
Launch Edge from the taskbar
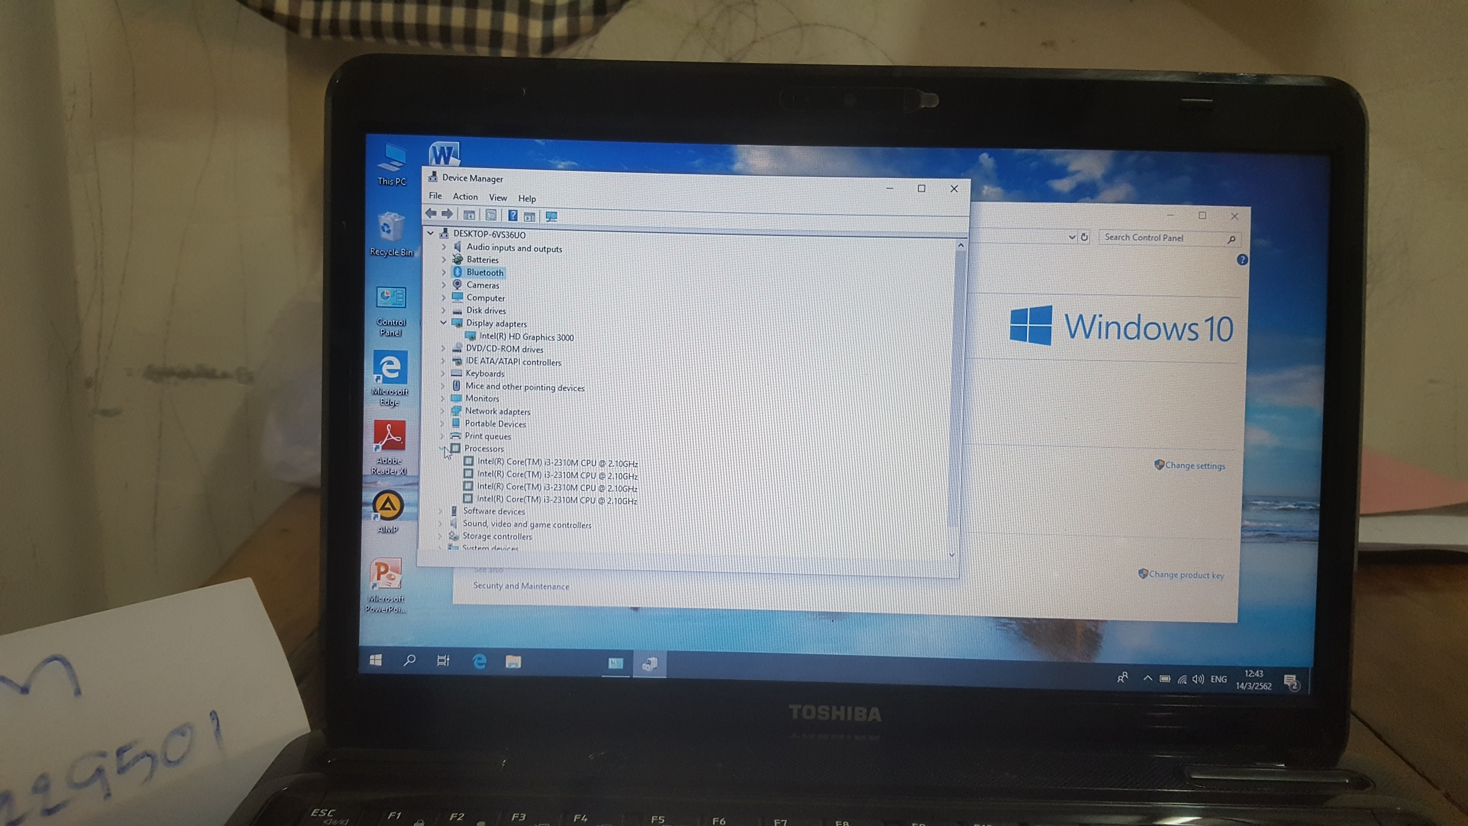[x=479, y=662]
